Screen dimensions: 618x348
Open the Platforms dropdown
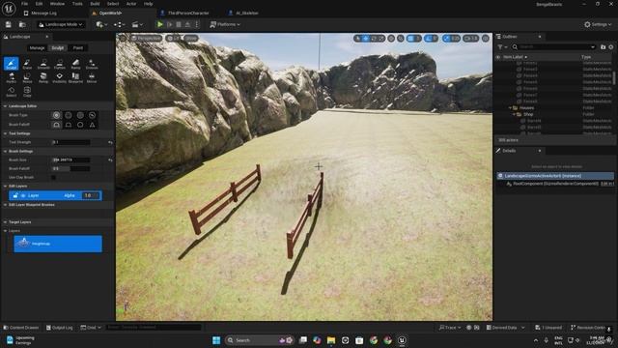(x=225, y=24)
